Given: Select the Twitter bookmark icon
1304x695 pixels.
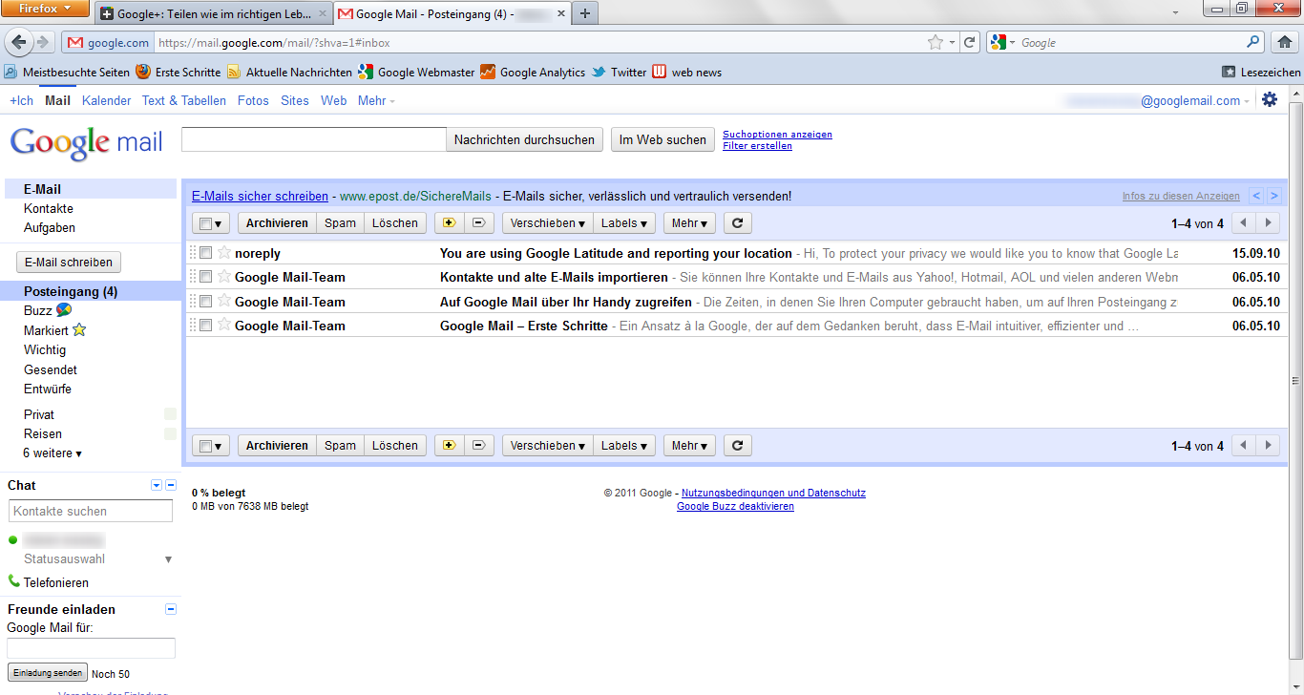Looking at the screenshot, I should point(597,72).
